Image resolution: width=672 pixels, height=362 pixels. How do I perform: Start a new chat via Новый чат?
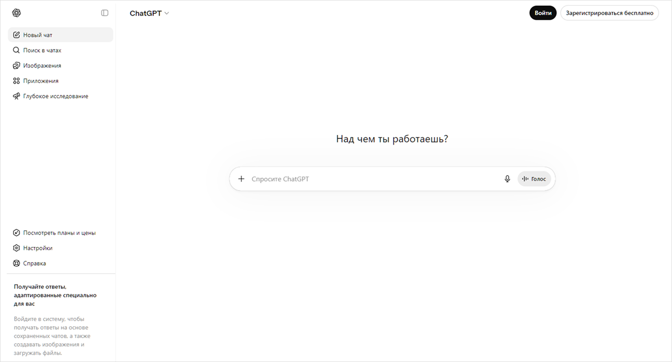pyautogui.click(x=60, y=35)
